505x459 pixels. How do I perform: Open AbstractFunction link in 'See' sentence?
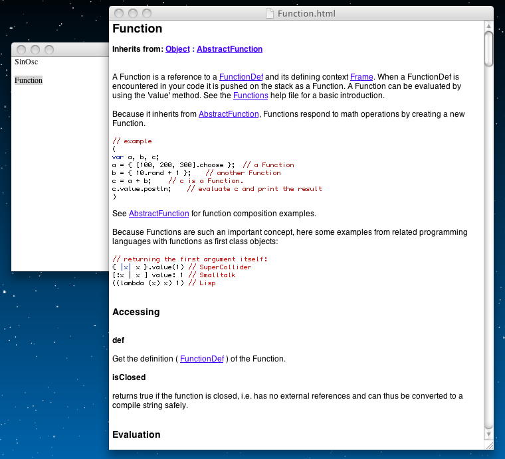click(x=159, y=214)
